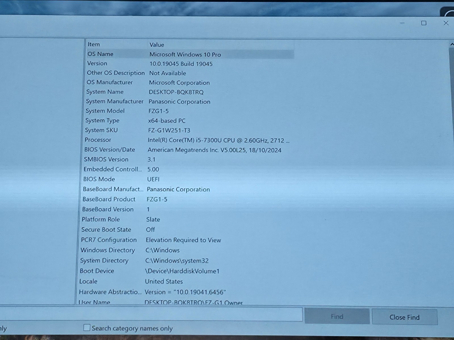Click the value Elevation Required to View
The height and width of the screenshot is (340, 454).
click(x=183, y=240)
